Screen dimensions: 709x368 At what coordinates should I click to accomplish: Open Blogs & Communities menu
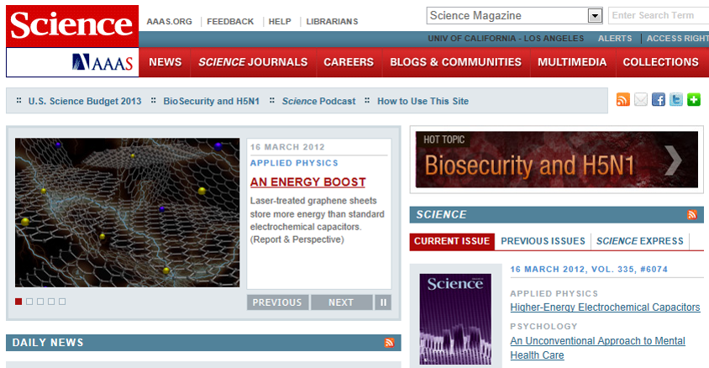point(456,62)
